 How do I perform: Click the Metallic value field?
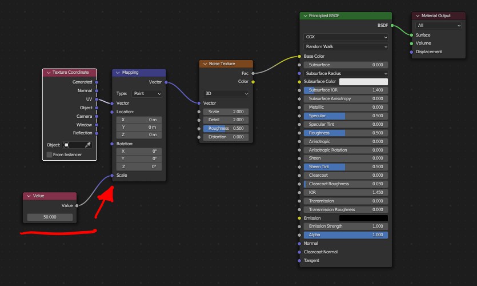pyautogui.click(x=346, y=107)
